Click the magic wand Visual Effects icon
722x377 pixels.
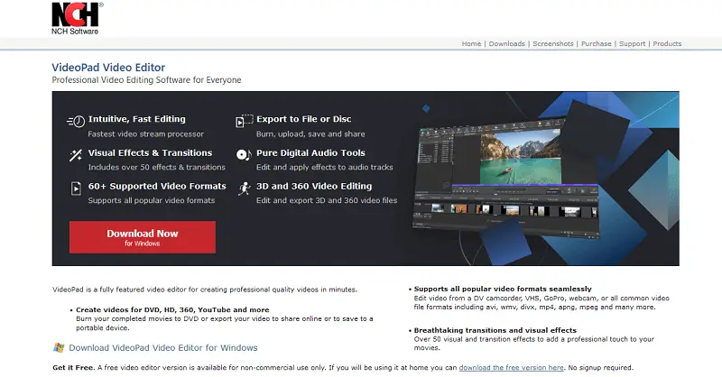coord(76,155)
